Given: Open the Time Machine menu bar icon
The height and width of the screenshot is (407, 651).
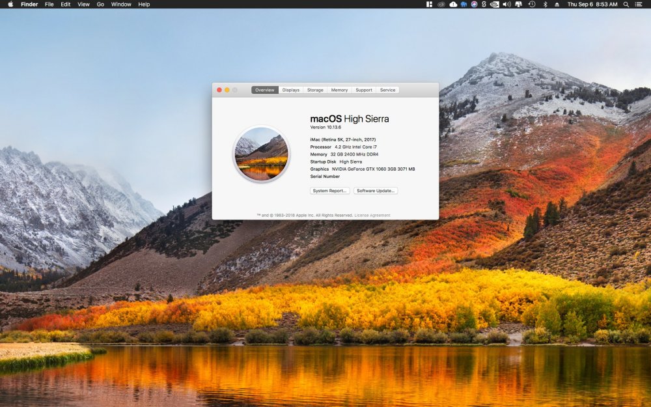Looking at the screenshot, I should (532, 4).
